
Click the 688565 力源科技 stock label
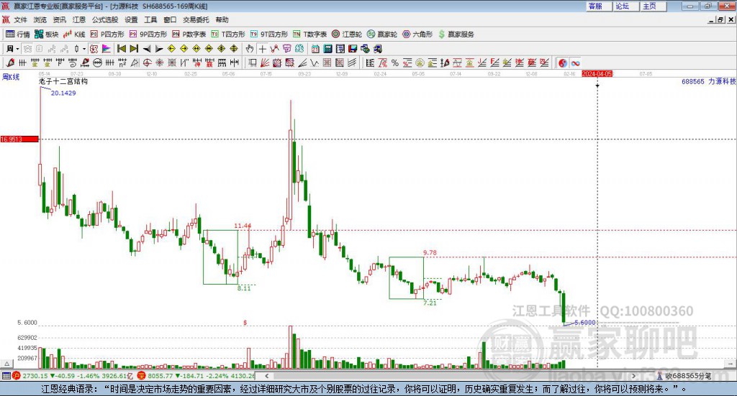click(x=708, y=81)
